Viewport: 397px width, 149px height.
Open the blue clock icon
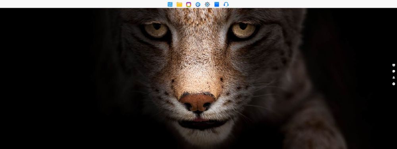pyautogui.click(x=198, y=4)
